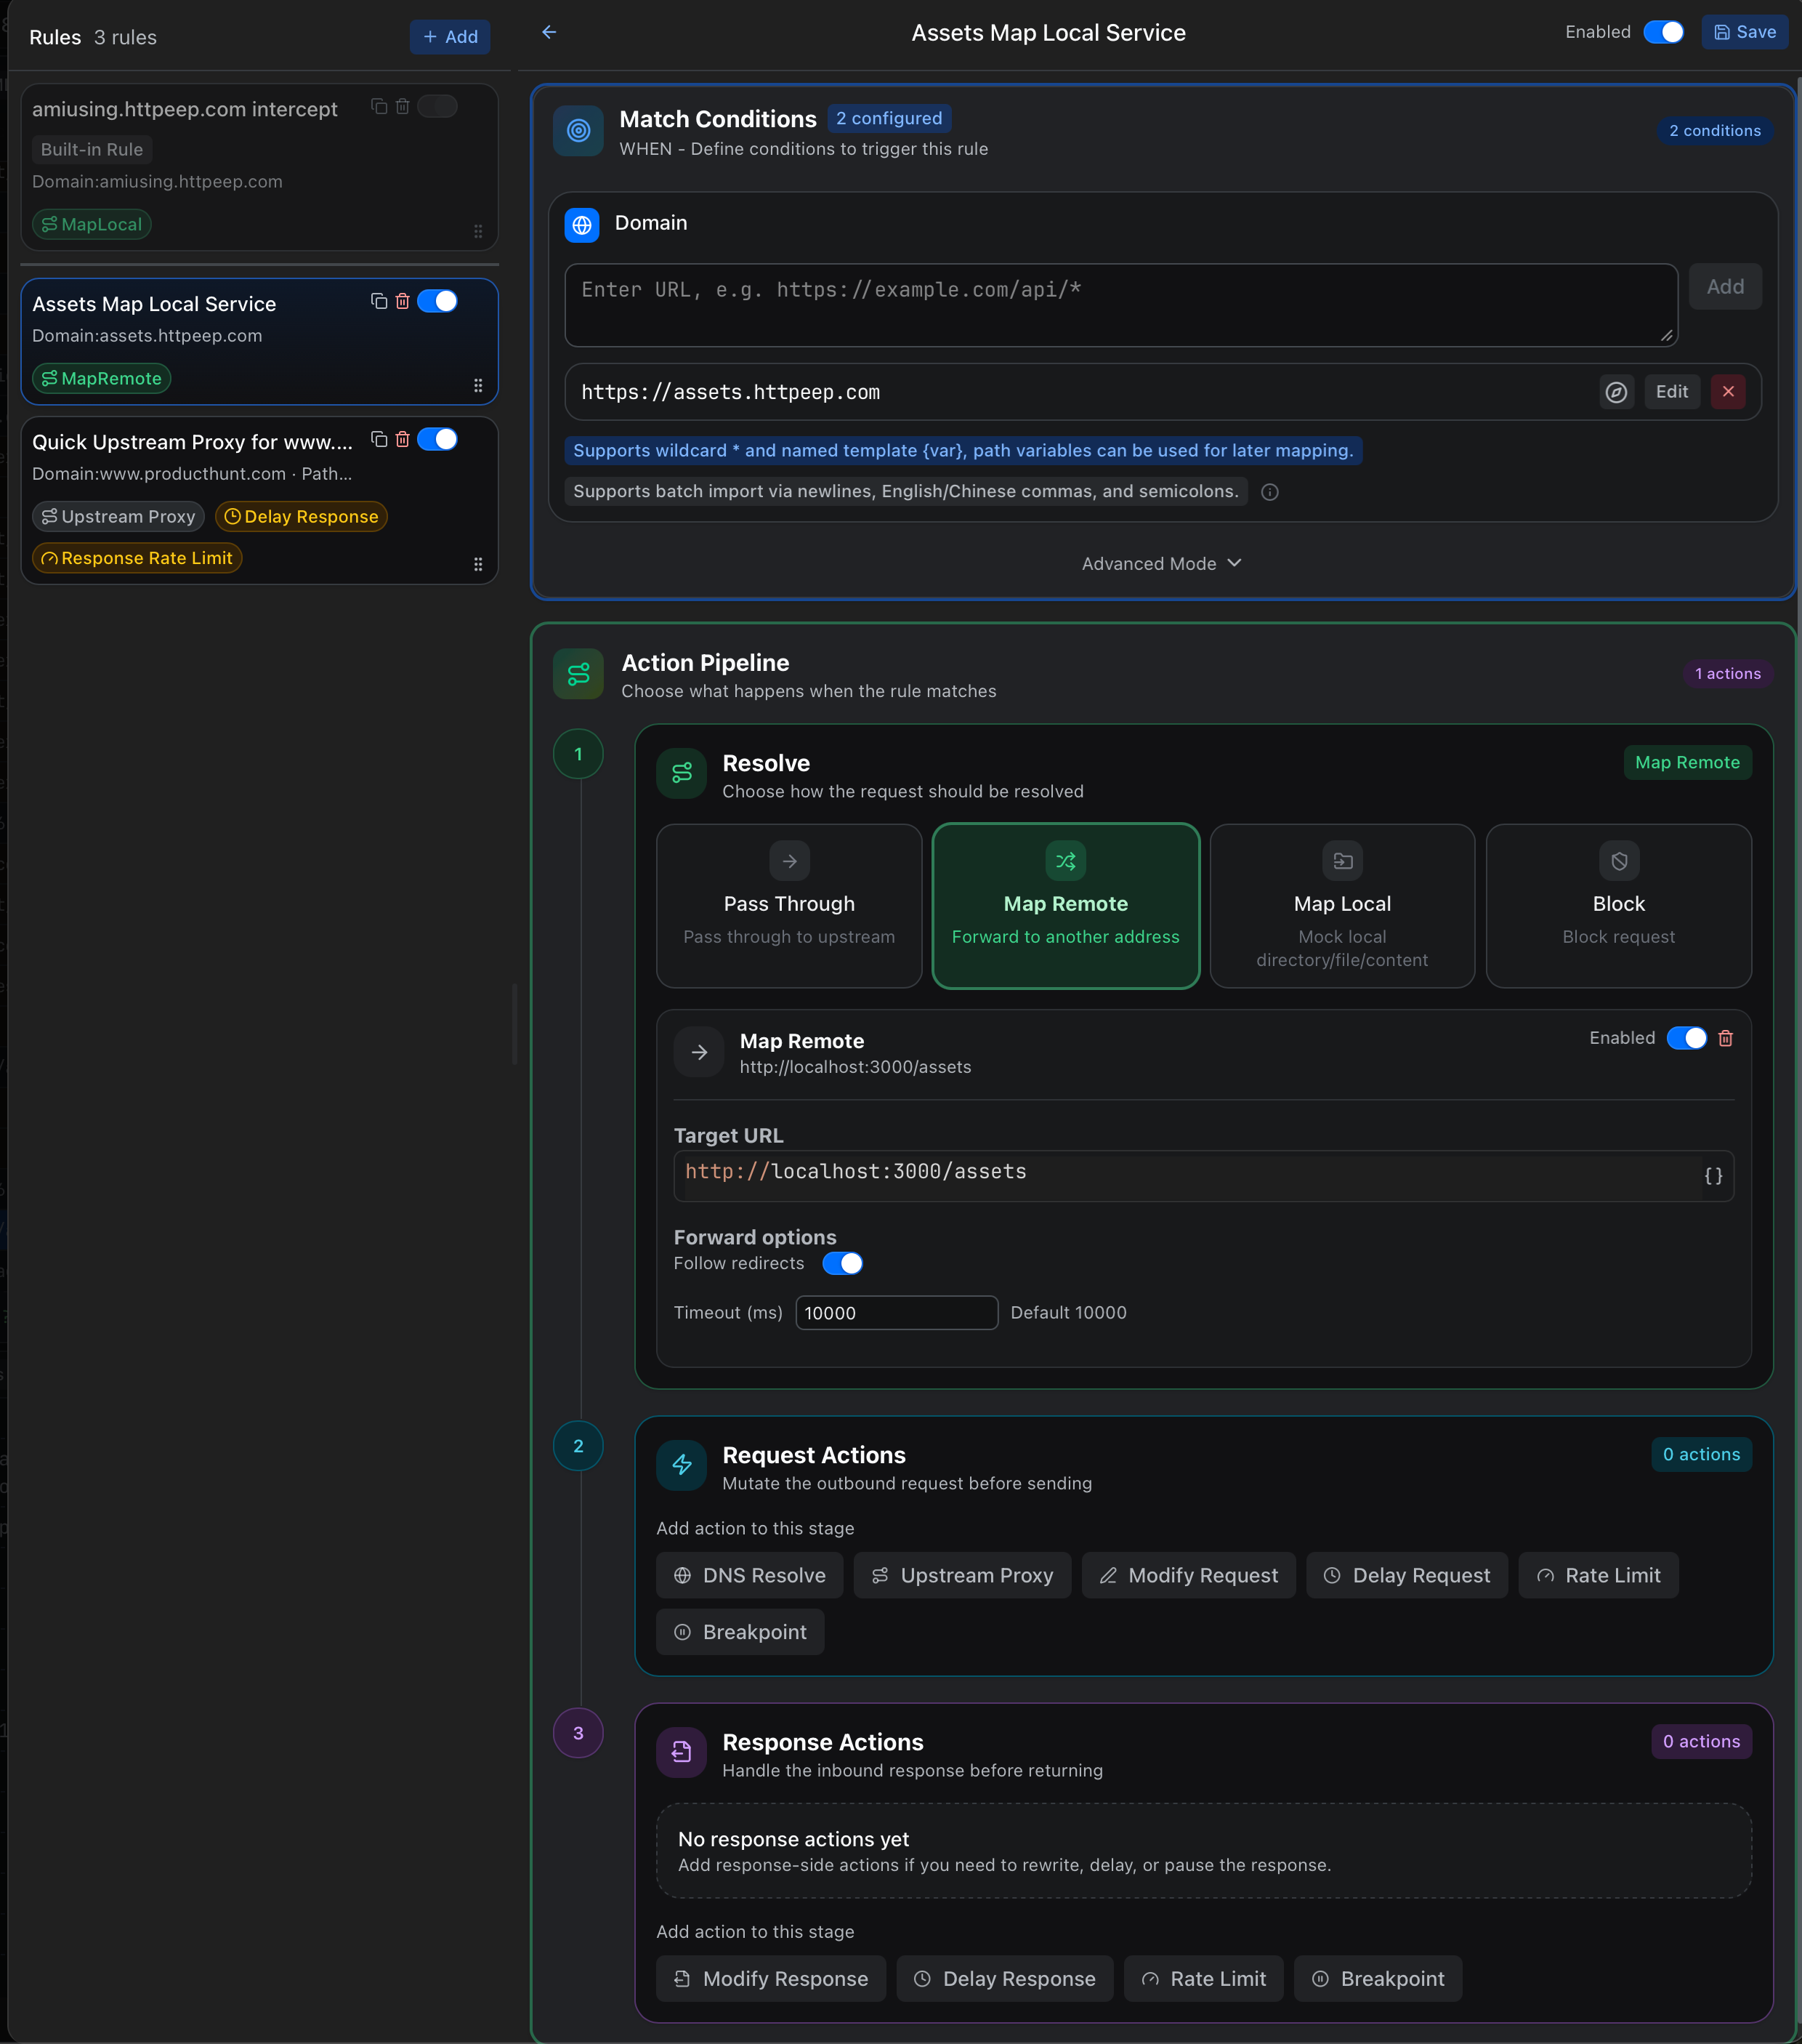Duplicate the Quick Upstream Proxy rule
1802x2044 pixels.
(x=379, y=439)
